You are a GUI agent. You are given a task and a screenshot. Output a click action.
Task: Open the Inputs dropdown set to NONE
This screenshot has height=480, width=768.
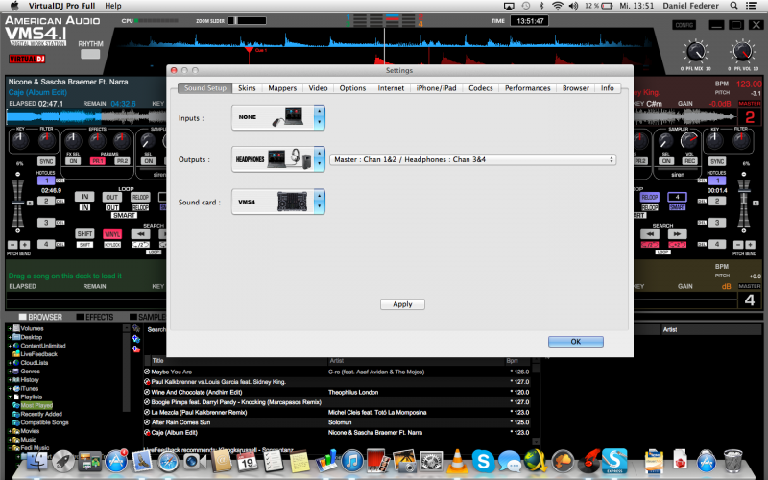(x=277, y=117)
